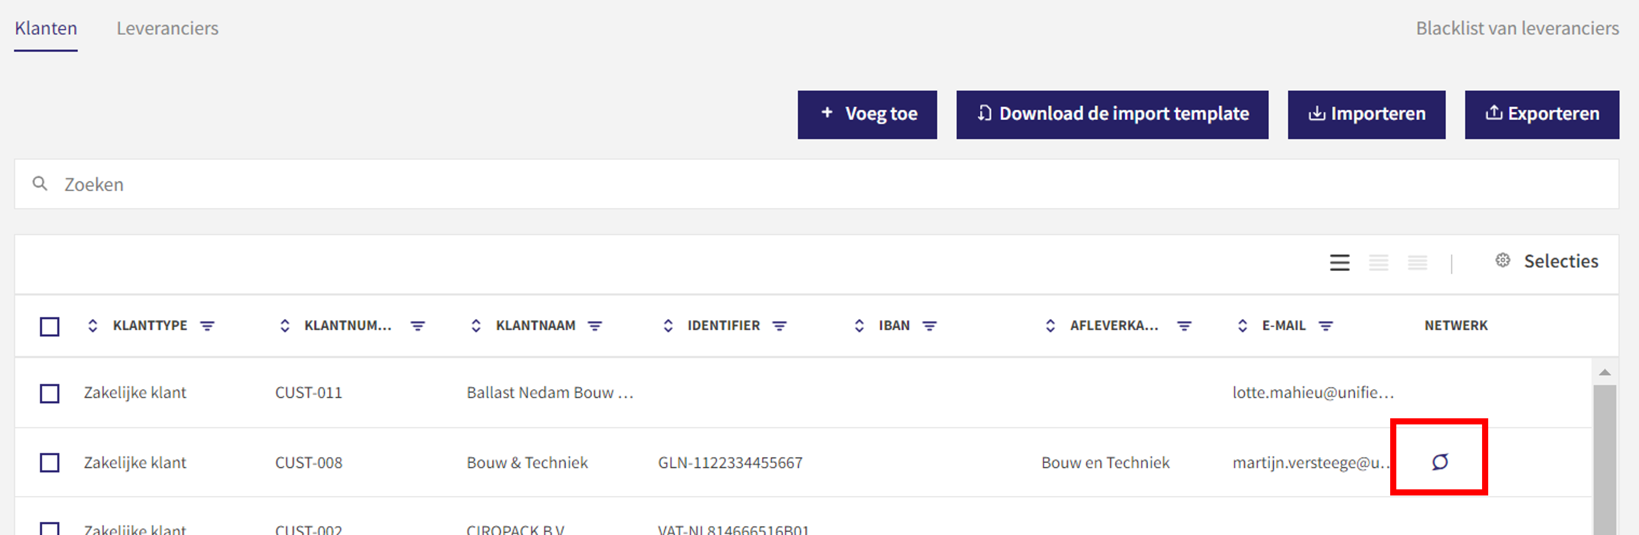Open filter for IBAN column
The width and height of the screenshot is (1639, 535).
point(930,326)
